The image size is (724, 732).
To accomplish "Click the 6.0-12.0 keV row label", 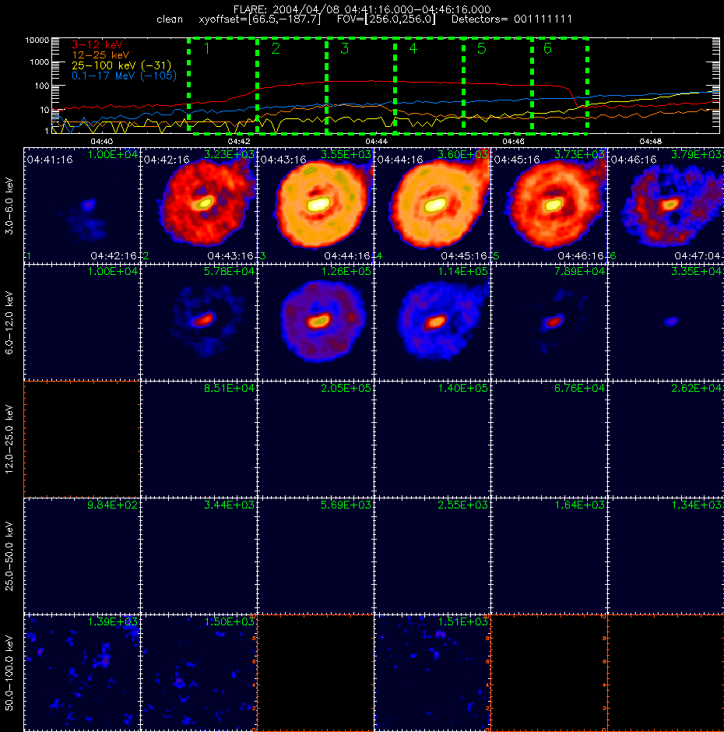I will tap(9, 323).
